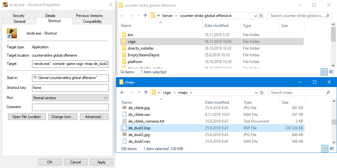
Task: Switch to the Details tab
Action: (50, 16)
